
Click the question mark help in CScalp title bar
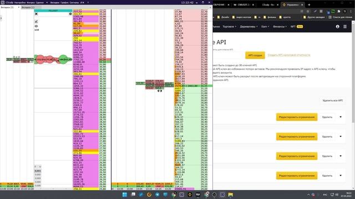[88, 2]
